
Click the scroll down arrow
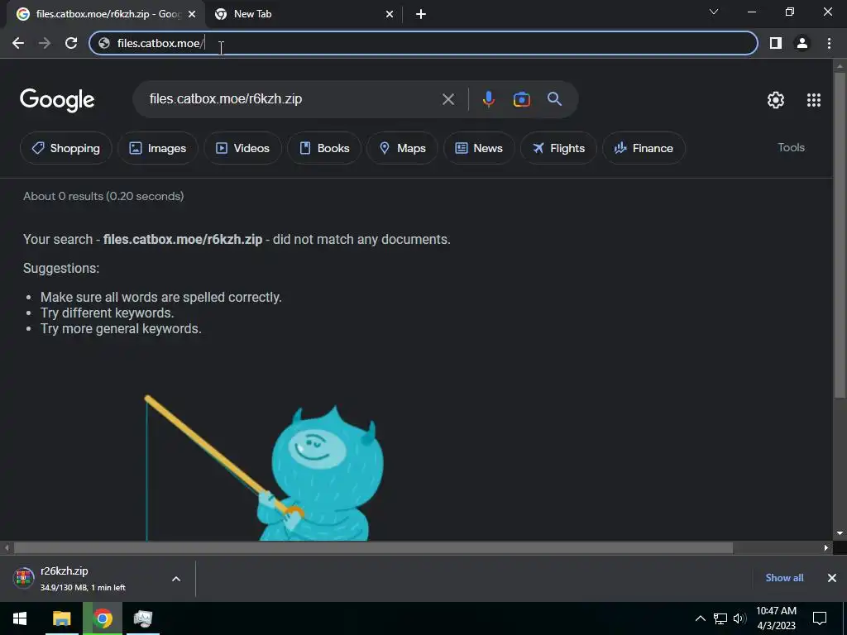click(840, 533)
